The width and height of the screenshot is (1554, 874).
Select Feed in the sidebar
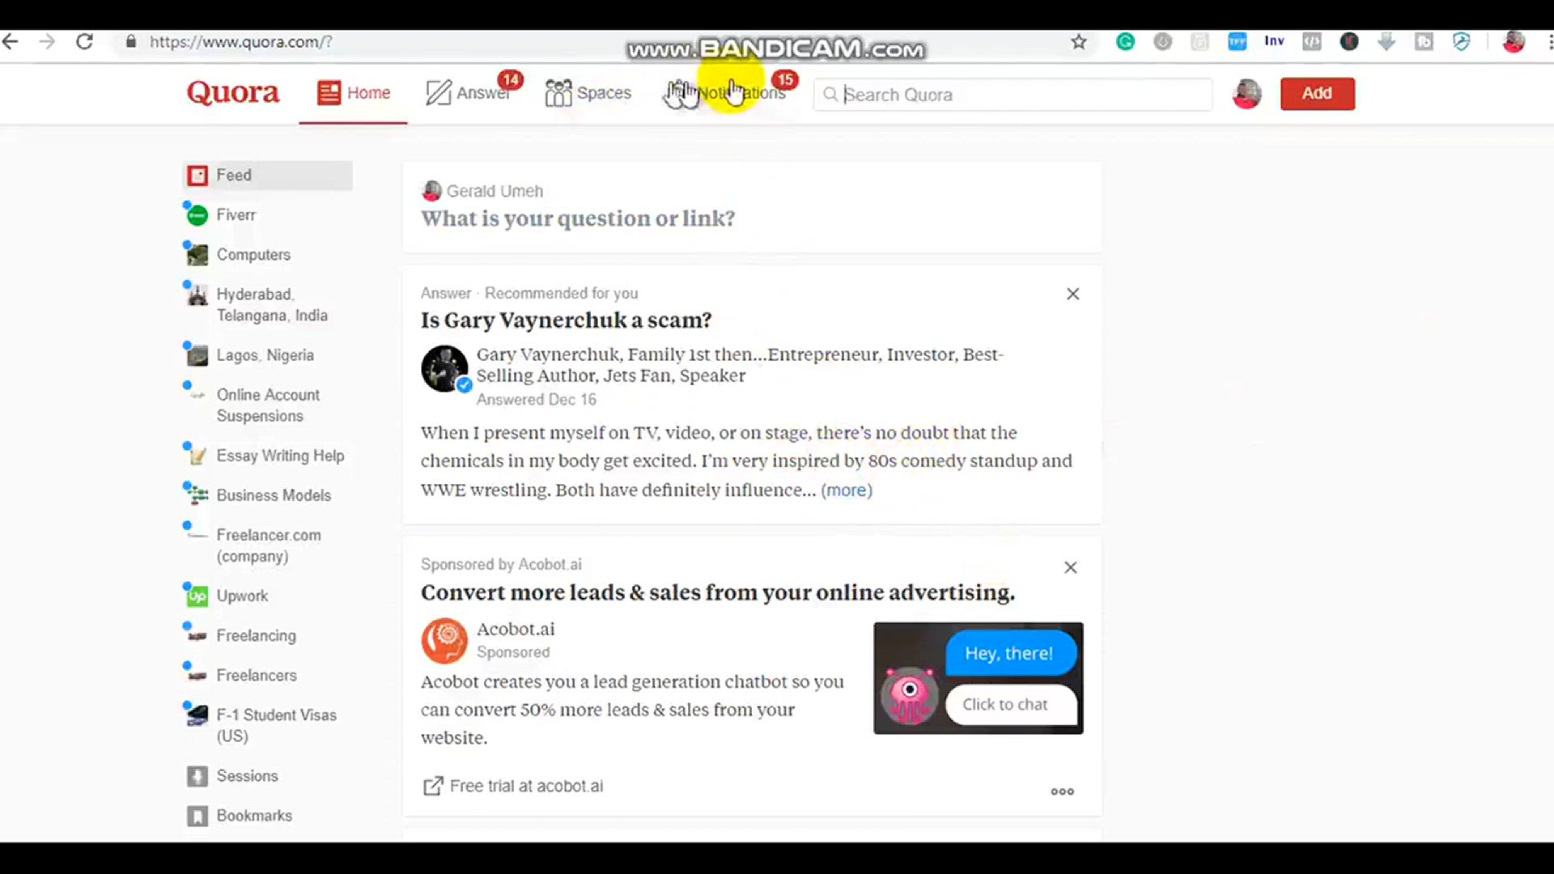pyautogui.click(x=268, y=176)
